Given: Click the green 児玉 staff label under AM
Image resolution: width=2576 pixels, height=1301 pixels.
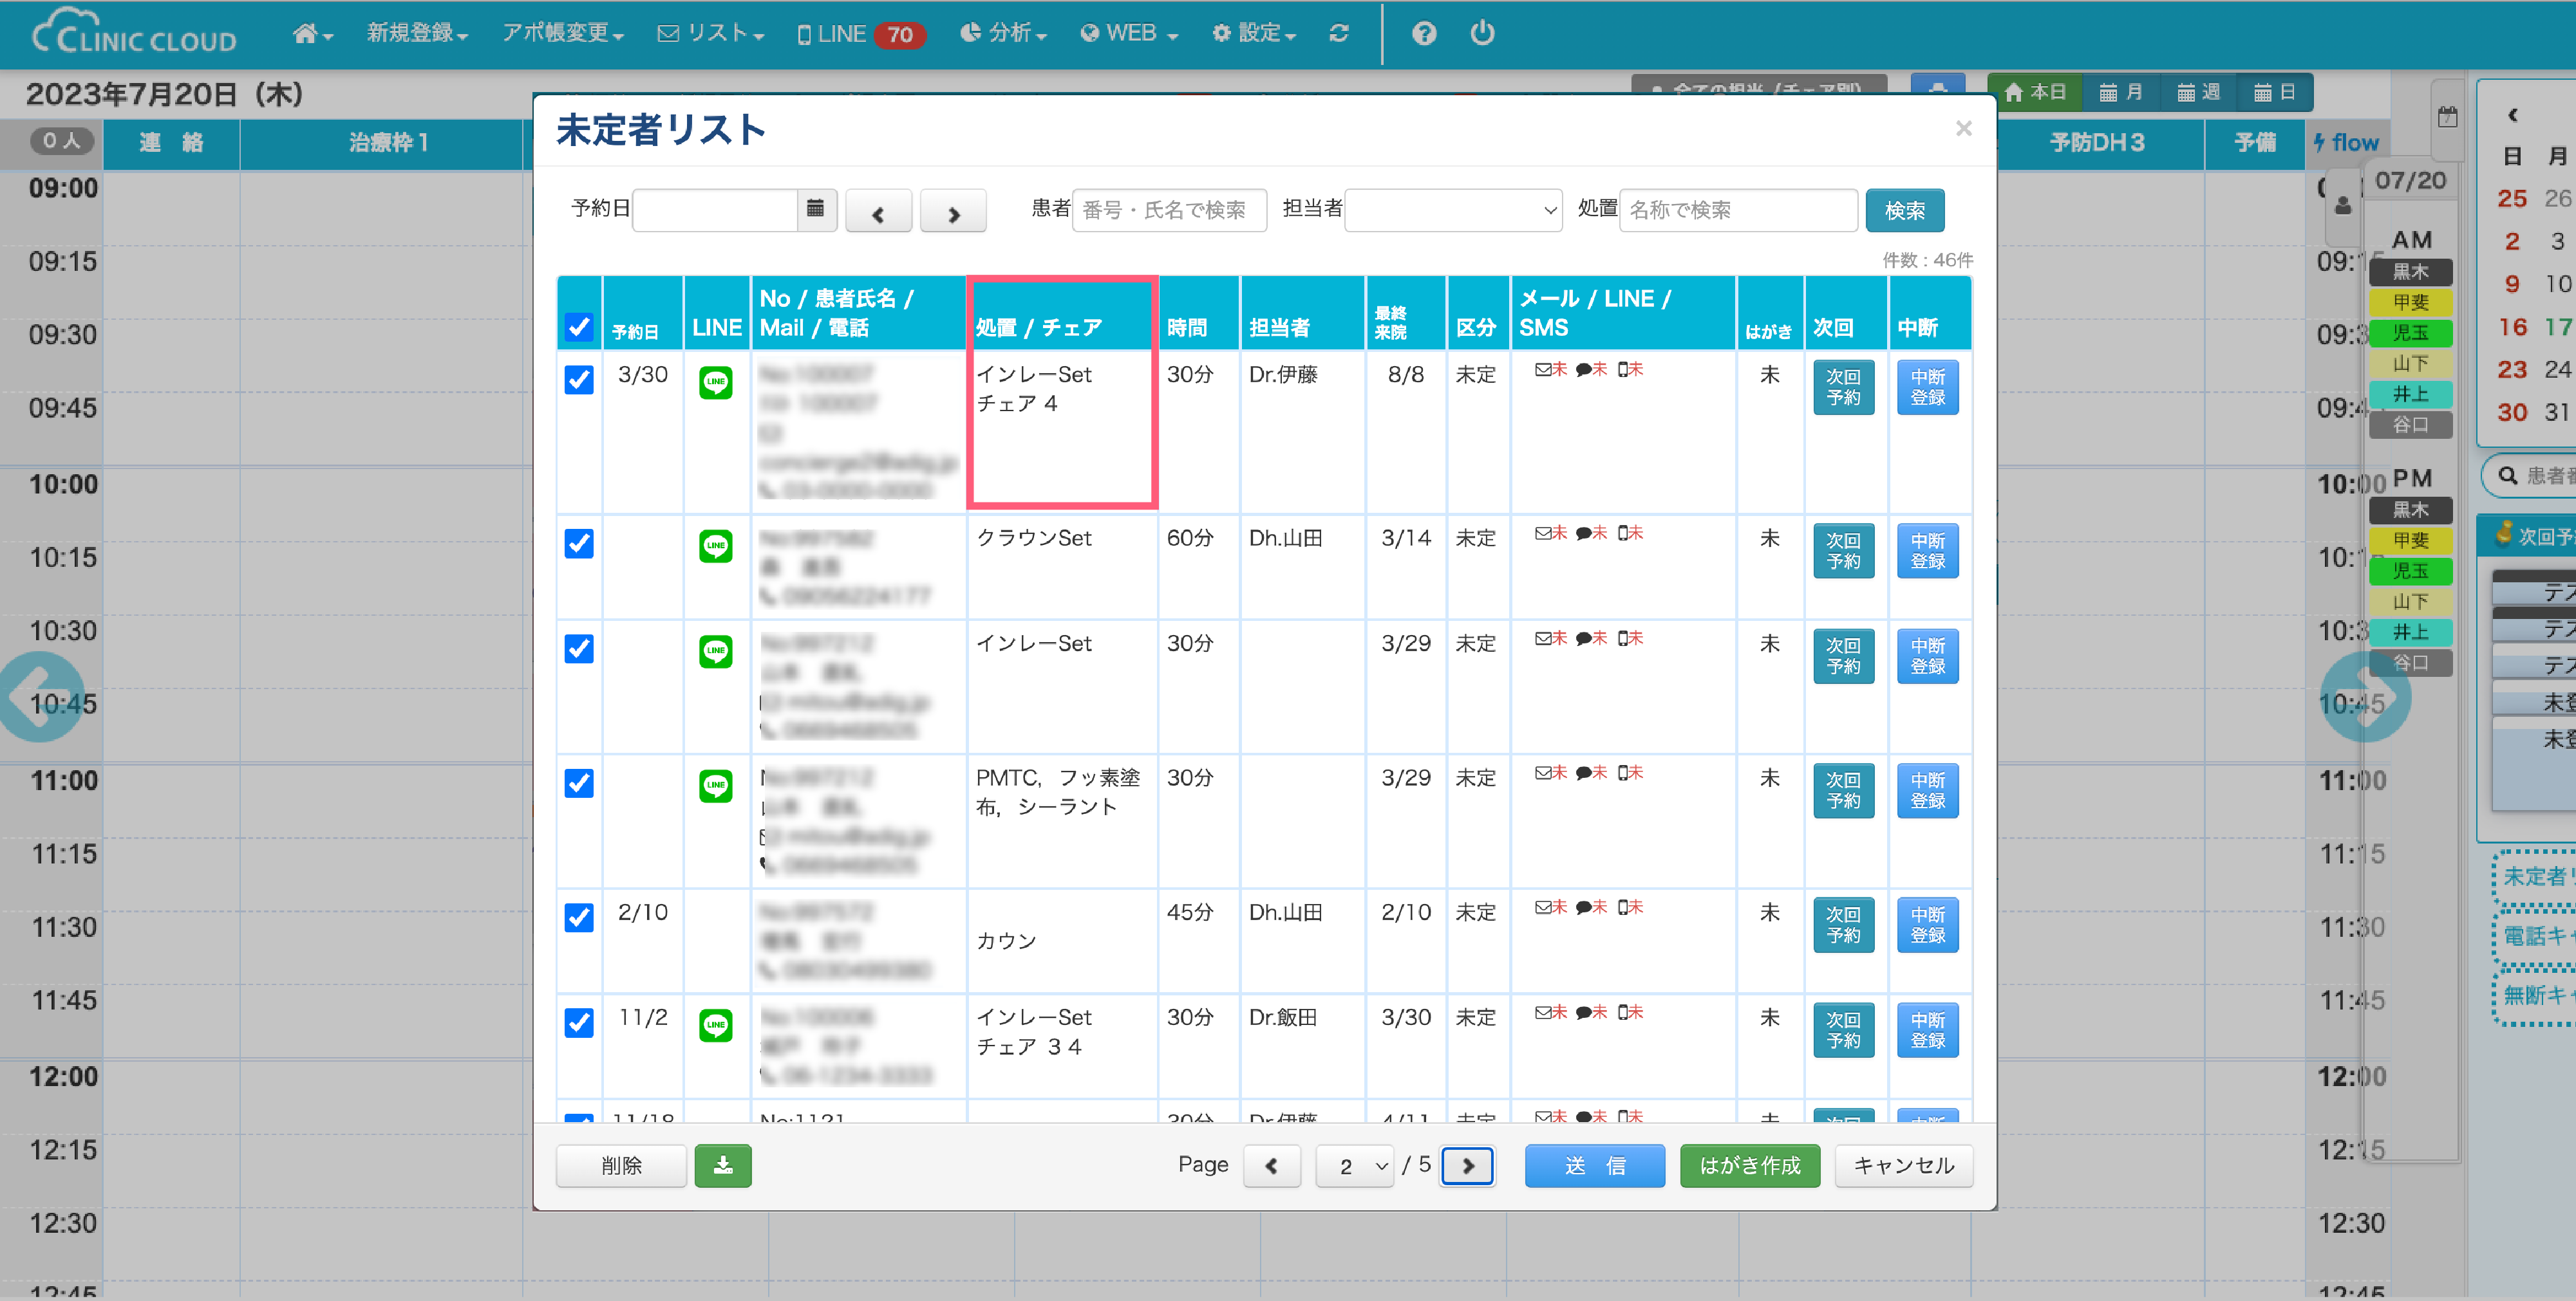Looking at the screenshot, I should [x=2410, y=333].
